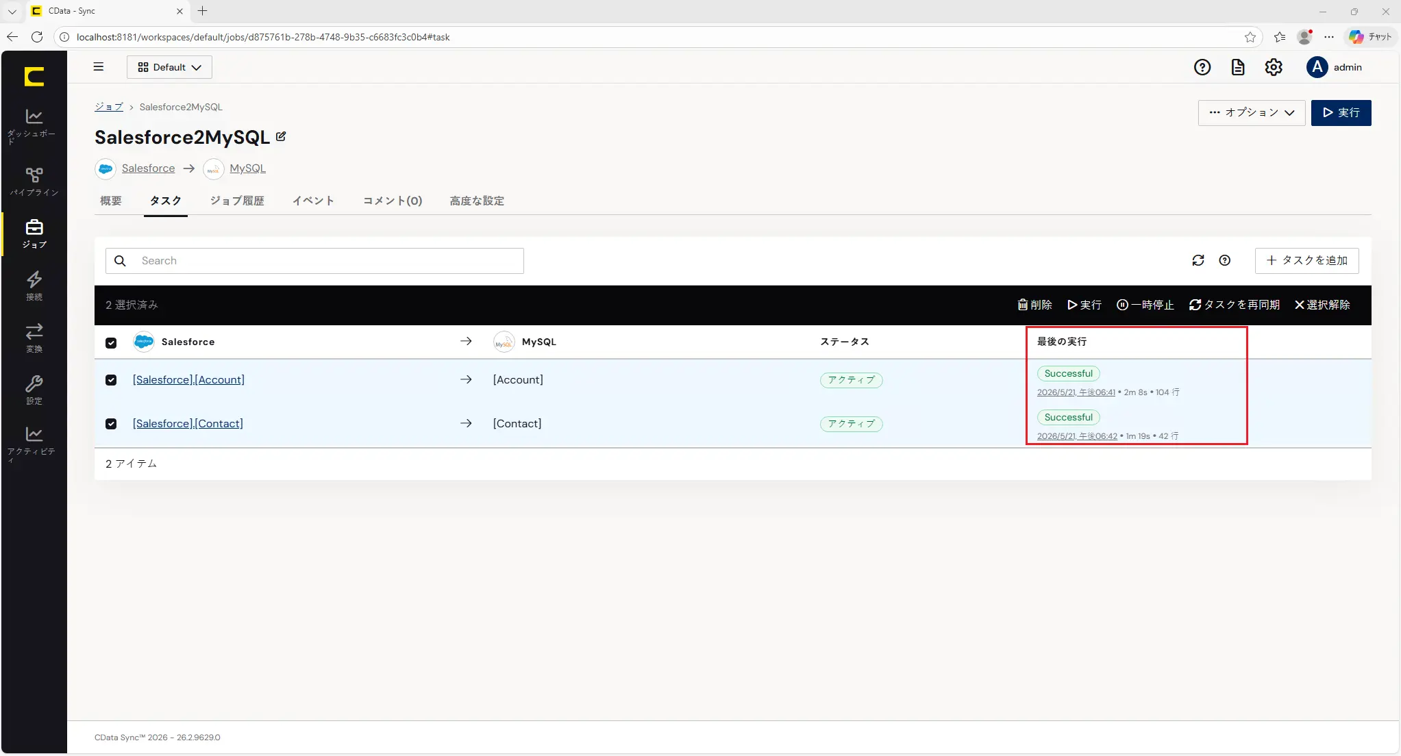Reload the browser page
The height and width of the screenshot is (756, 1401).
pos(37,37)
